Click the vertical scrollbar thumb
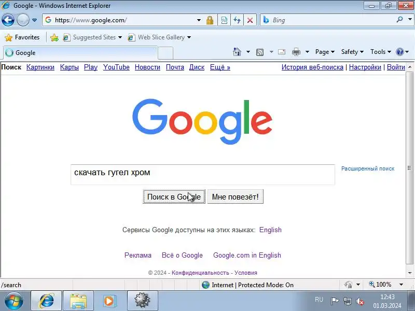 tap(409, 168)
